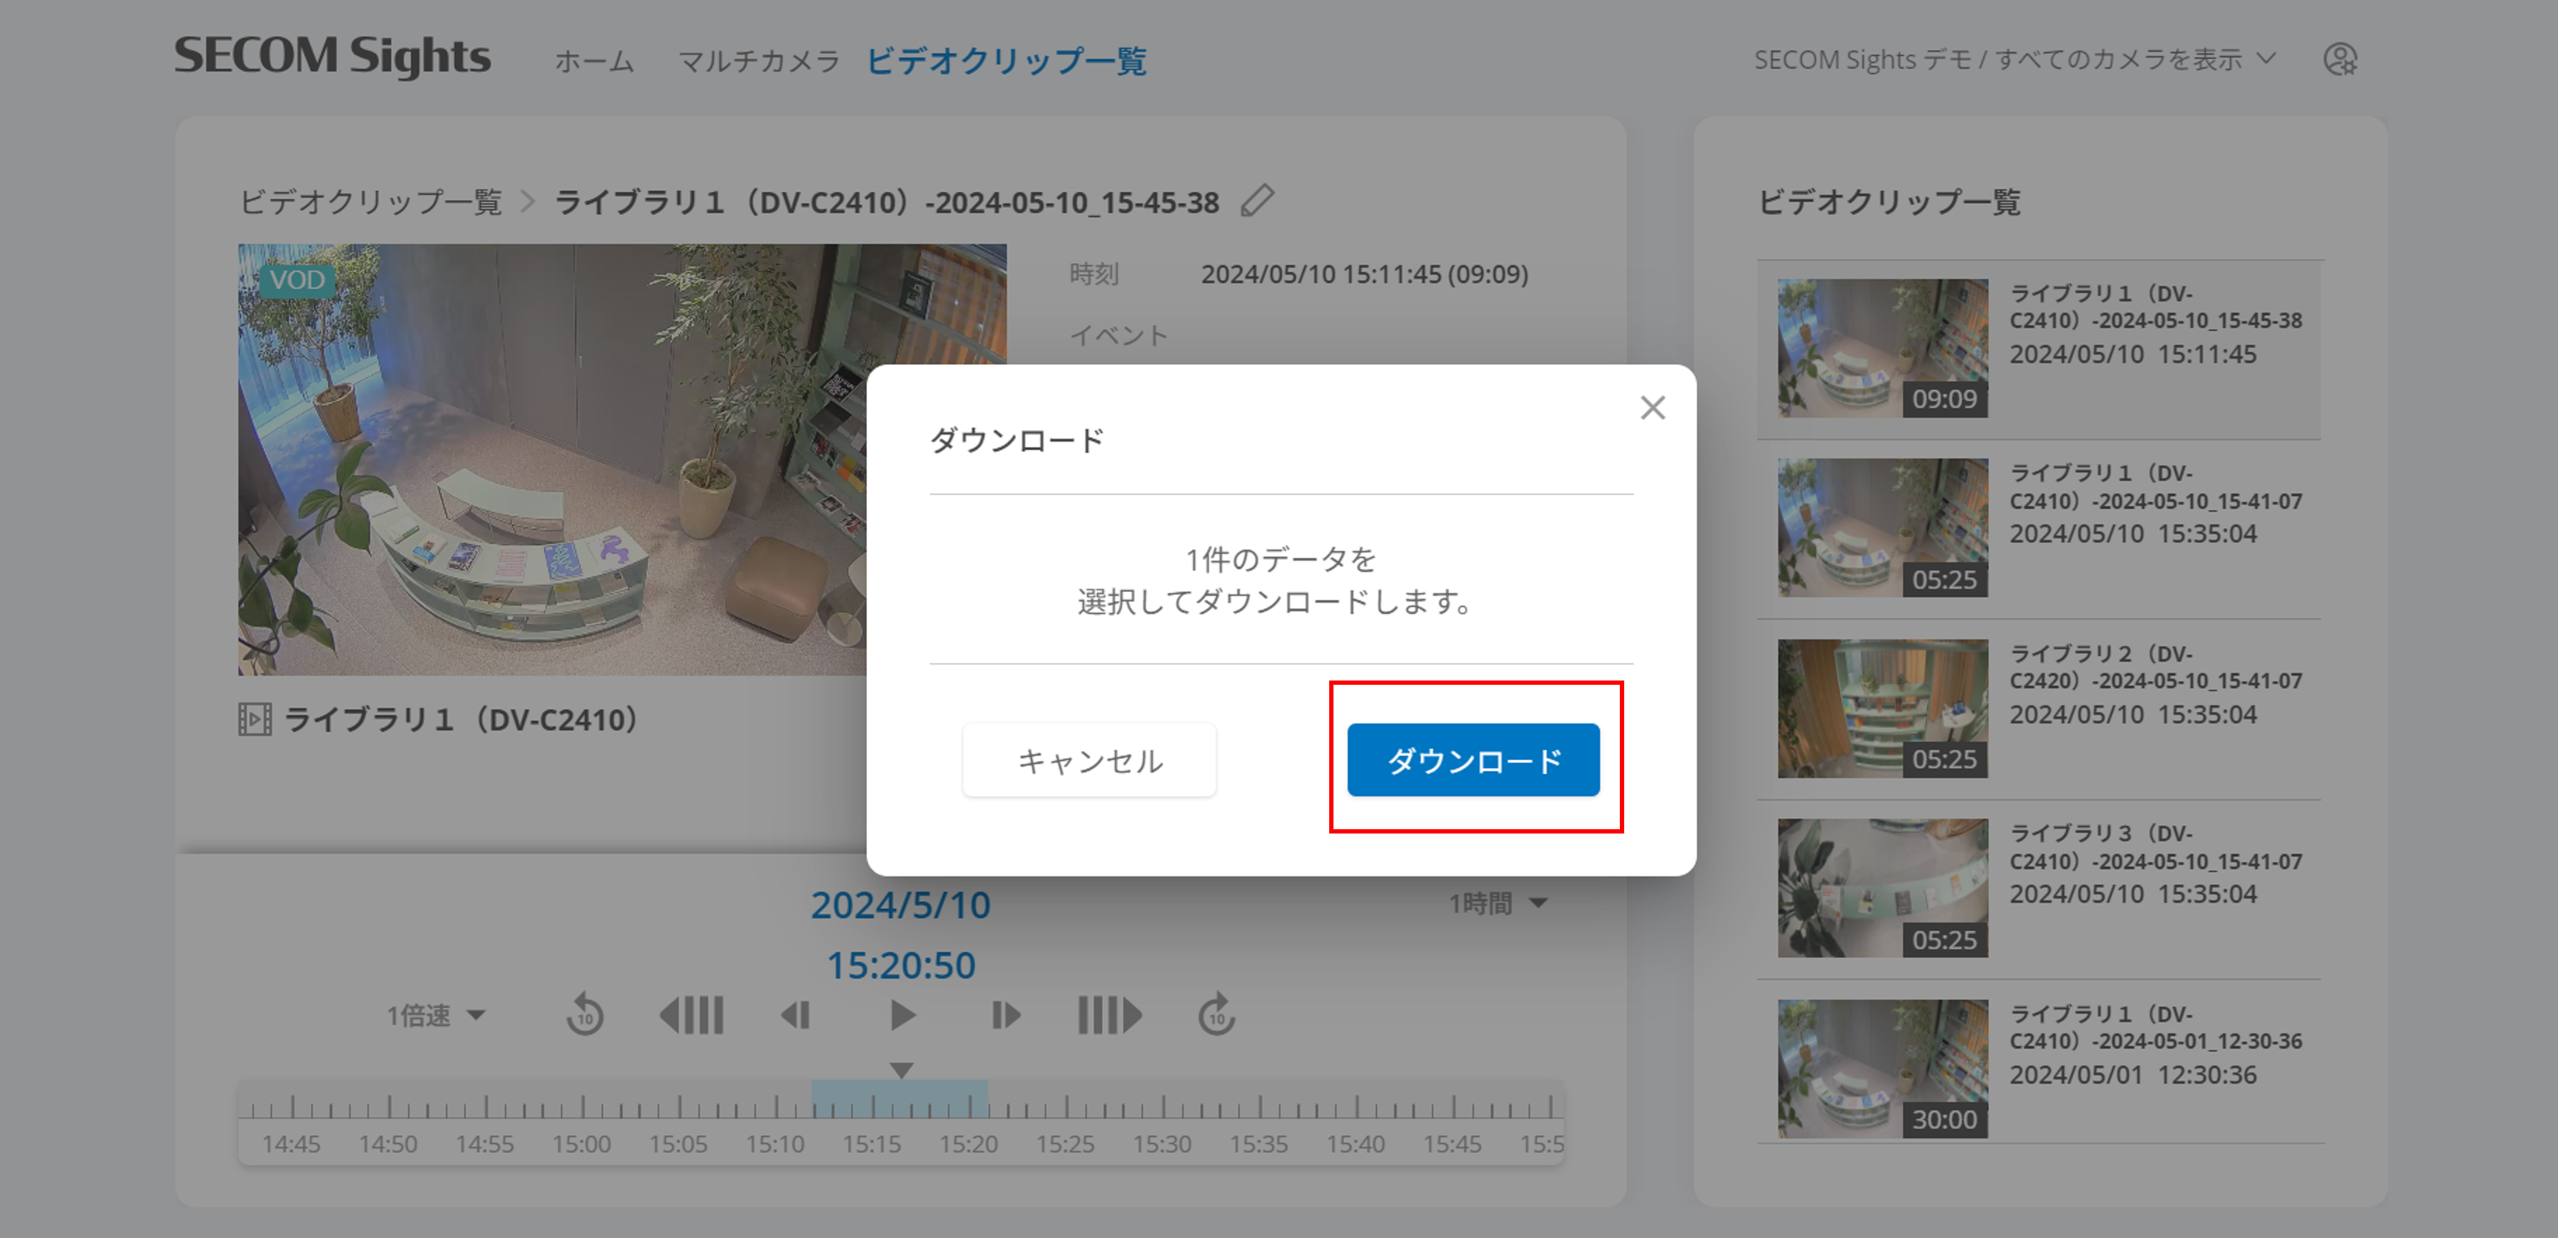Click the fast rewind icon
Screen dimensions: 2558x1238
692,1015
